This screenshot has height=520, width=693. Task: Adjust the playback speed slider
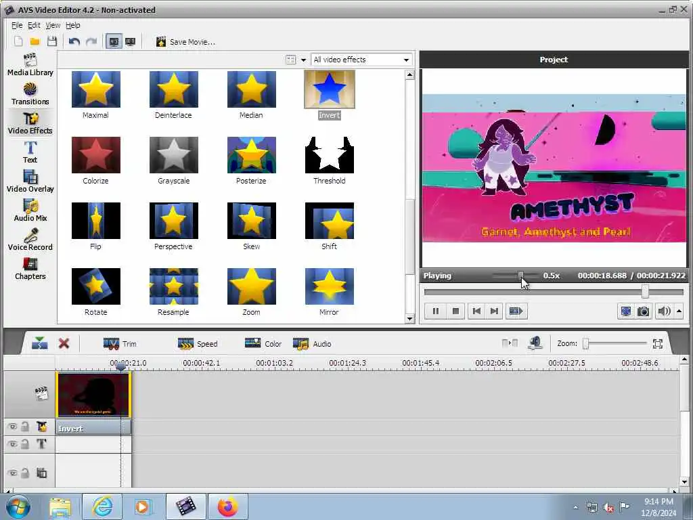pyautogui.click(x=521, y=276)
